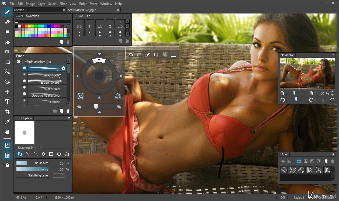
Task: Toggle ruler visibility eye icon
Action: [x=283, y=161]
